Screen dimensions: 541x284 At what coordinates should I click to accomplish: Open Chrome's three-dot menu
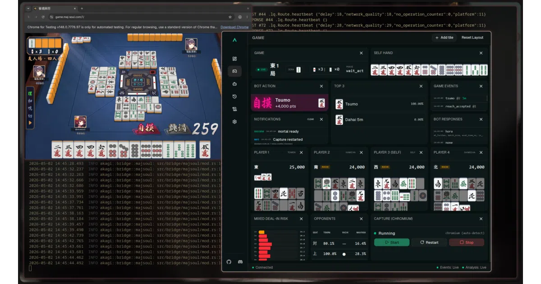coord(247,17)
